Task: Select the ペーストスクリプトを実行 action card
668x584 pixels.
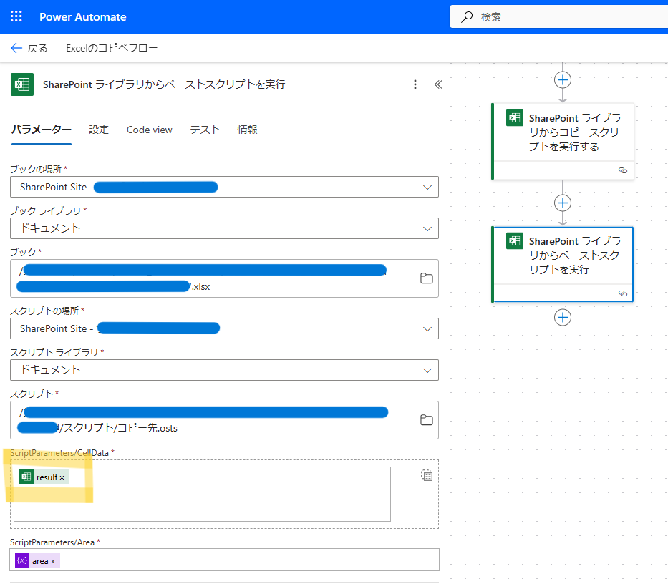Action: (x=563, y=265)
